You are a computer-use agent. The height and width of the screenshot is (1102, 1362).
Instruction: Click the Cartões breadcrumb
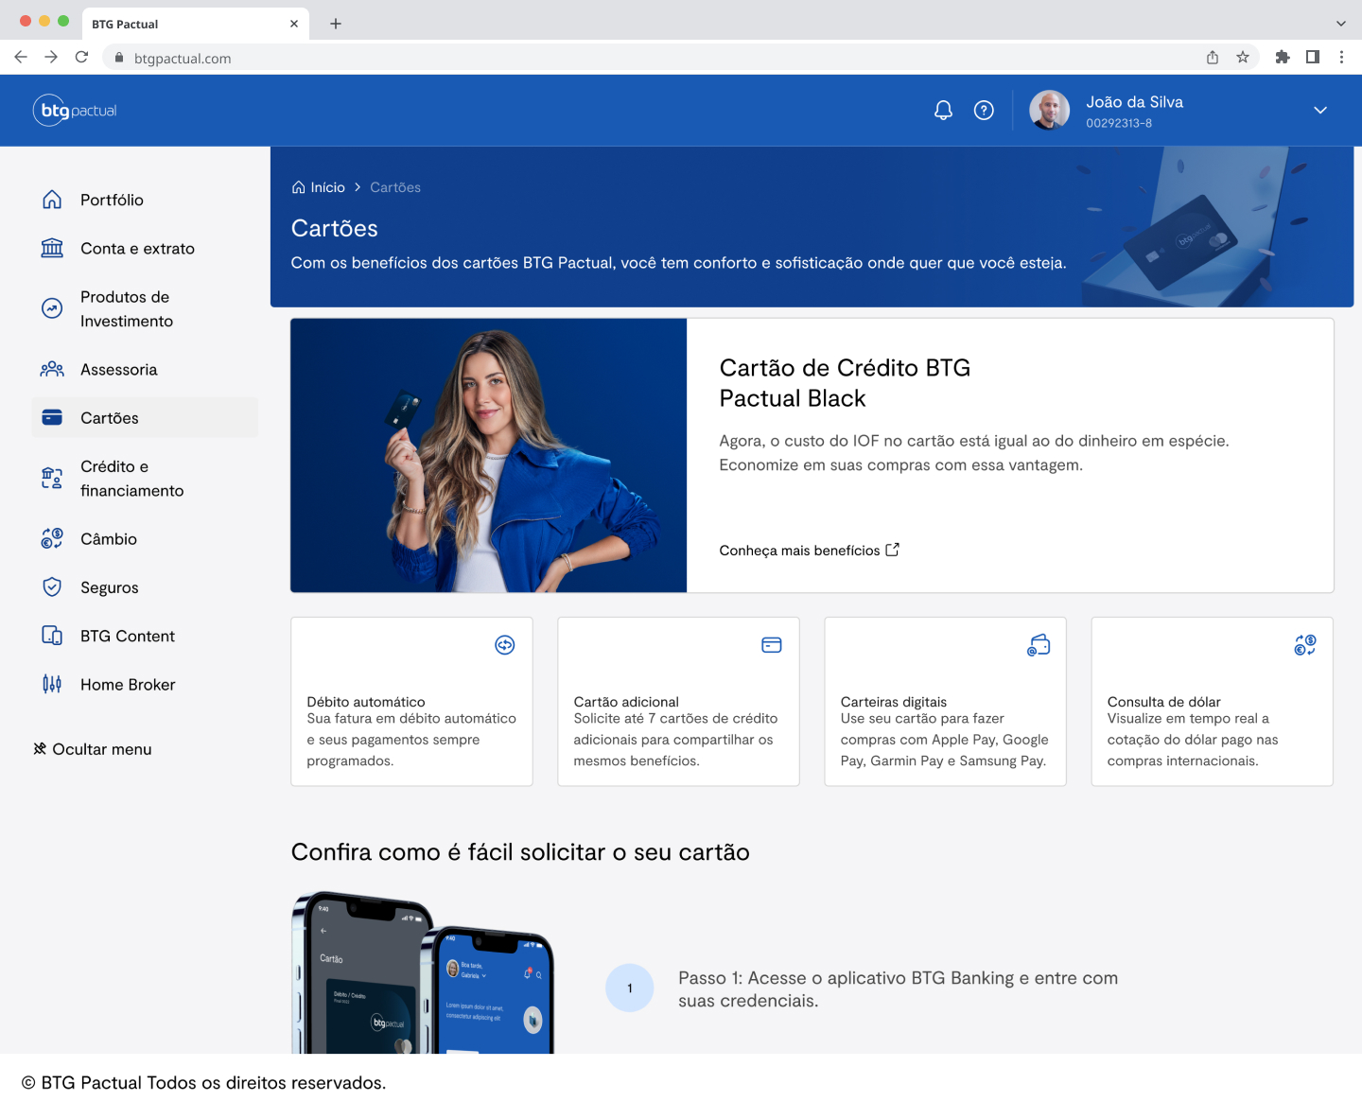tap(395, 187)
